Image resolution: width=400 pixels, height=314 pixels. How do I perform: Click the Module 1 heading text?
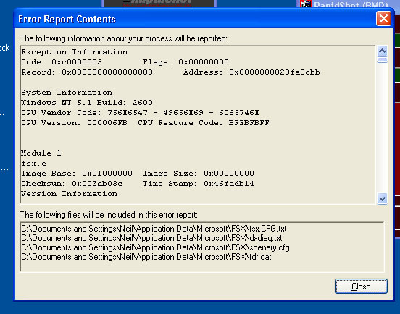(41, 153)
